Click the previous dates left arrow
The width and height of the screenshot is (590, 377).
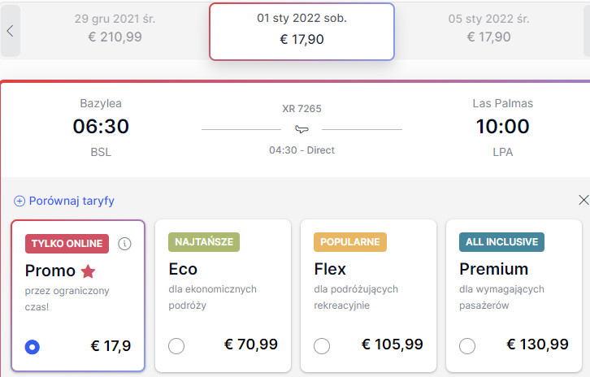(11, 31)
